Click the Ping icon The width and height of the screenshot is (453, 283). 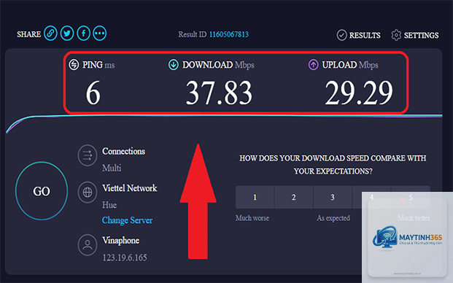74,64
